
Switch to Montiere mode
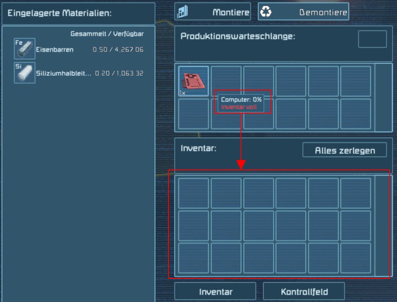[x=213, y=12]
